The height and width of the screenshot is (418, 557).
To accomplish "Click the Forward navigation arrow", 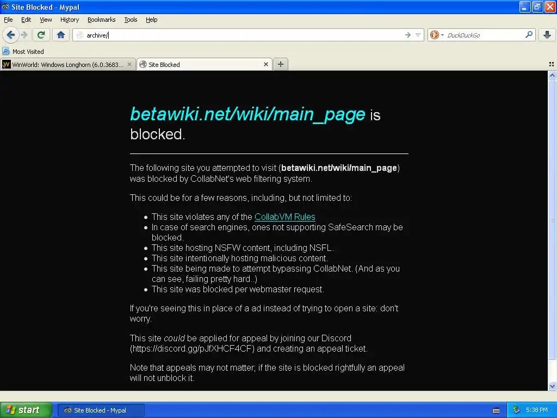I will pyautogui.click(x=24, y=35).
